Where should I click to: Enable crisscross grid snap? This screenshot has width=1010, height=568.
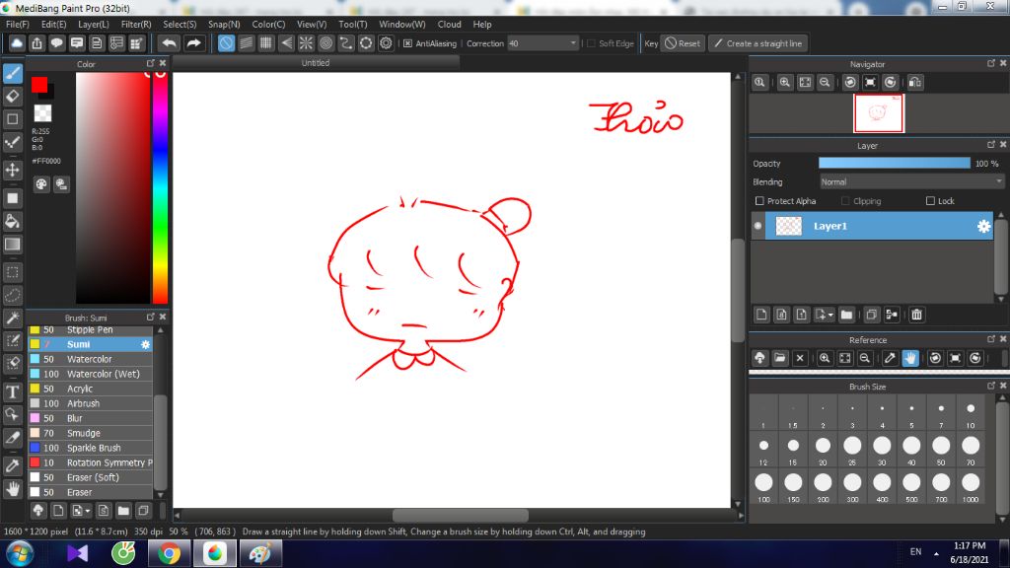(266, 43)
